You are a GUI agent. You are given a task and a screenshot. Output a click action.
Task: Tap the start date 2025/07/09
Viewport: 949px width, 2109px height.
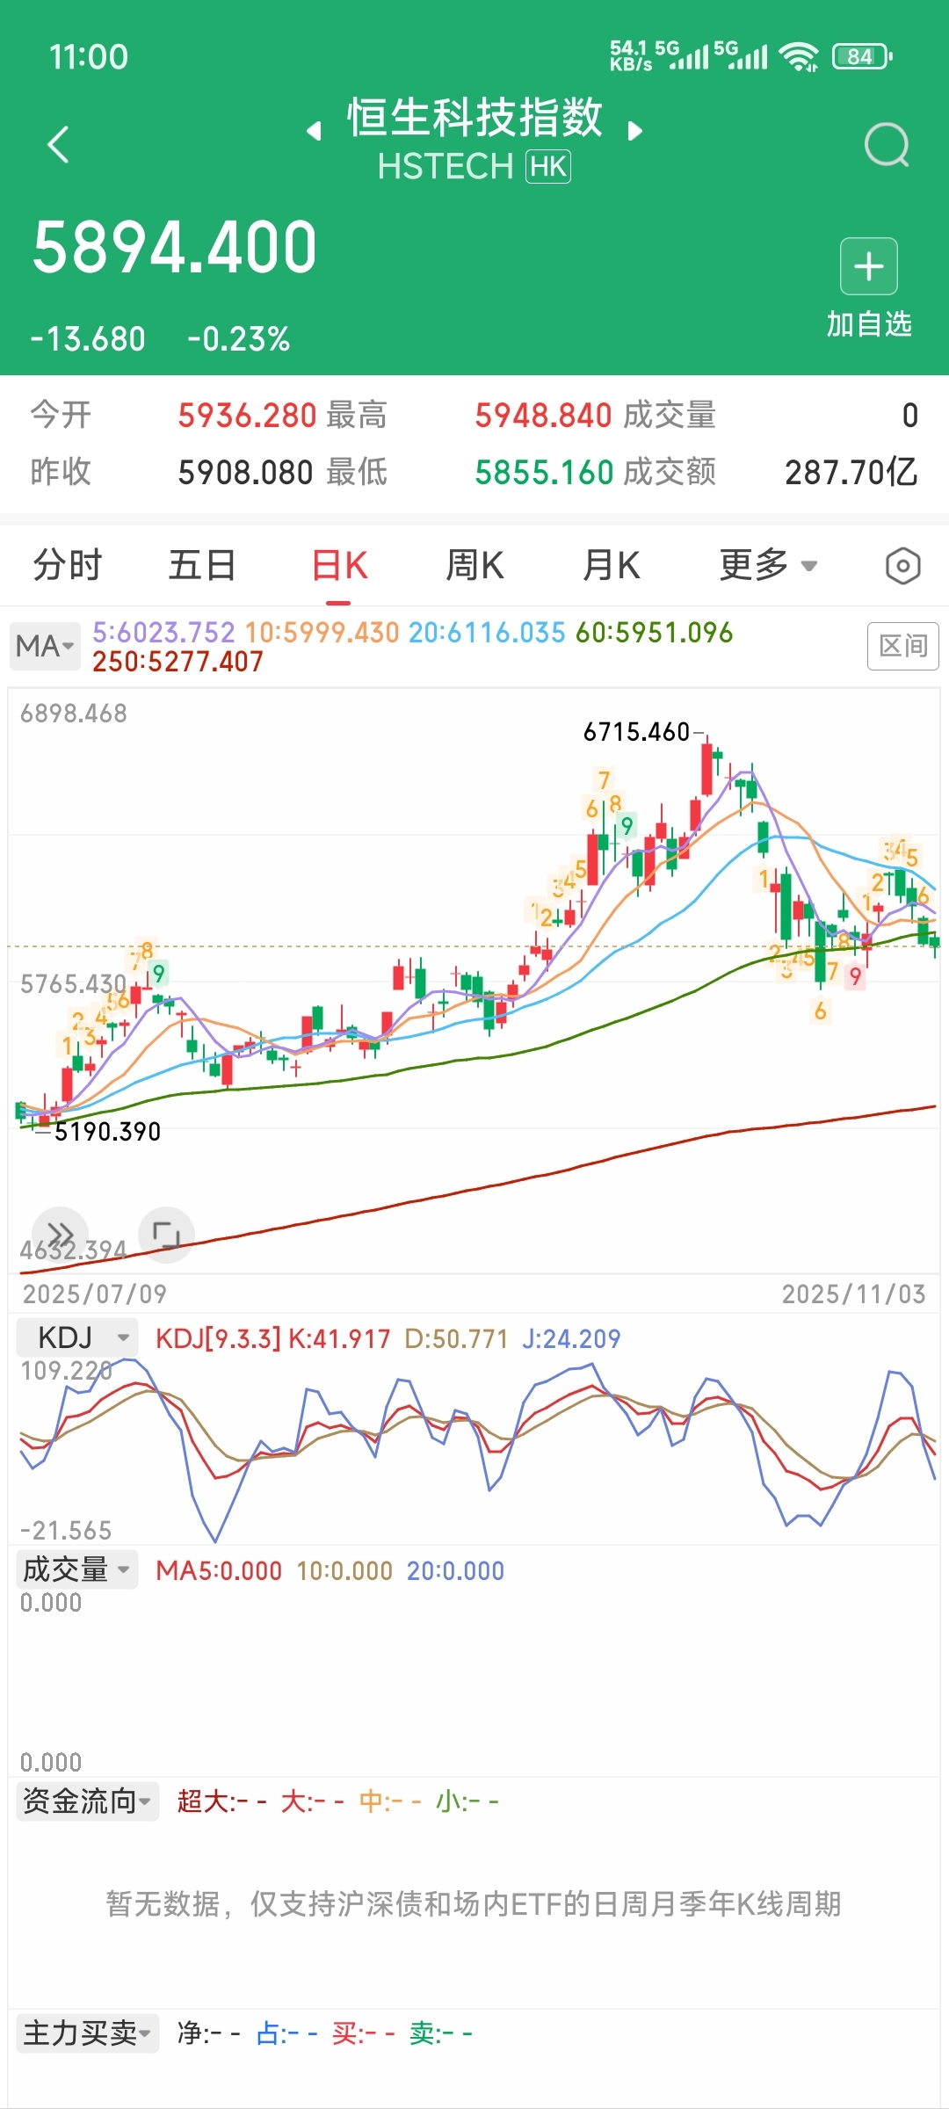pos(95,1294)
